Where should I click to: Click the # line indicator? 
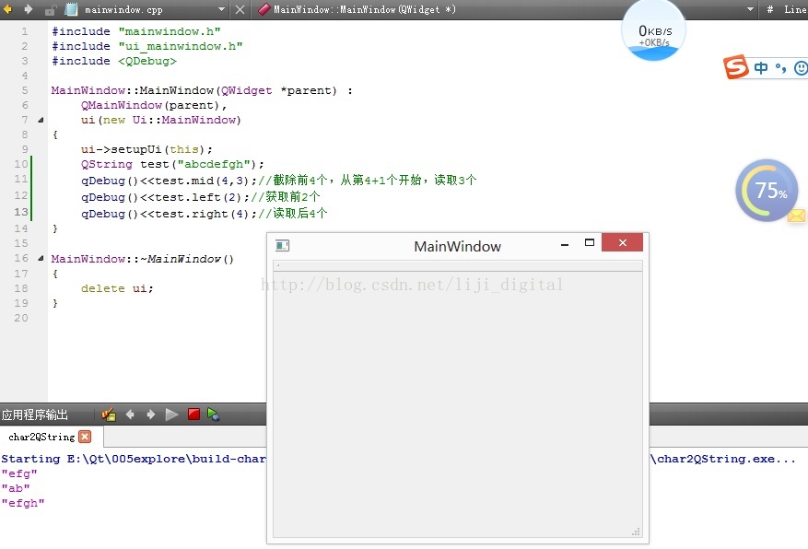[770, 9]
